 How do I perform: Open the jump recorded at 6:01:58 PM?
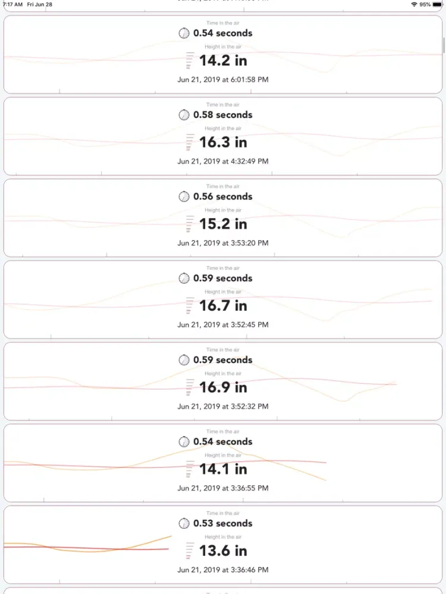[223, 55]
